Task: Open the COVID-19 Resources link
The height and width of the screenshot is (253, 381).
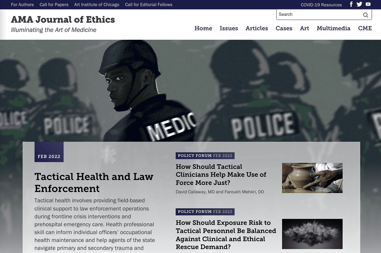Action: (x=321, y=5)
